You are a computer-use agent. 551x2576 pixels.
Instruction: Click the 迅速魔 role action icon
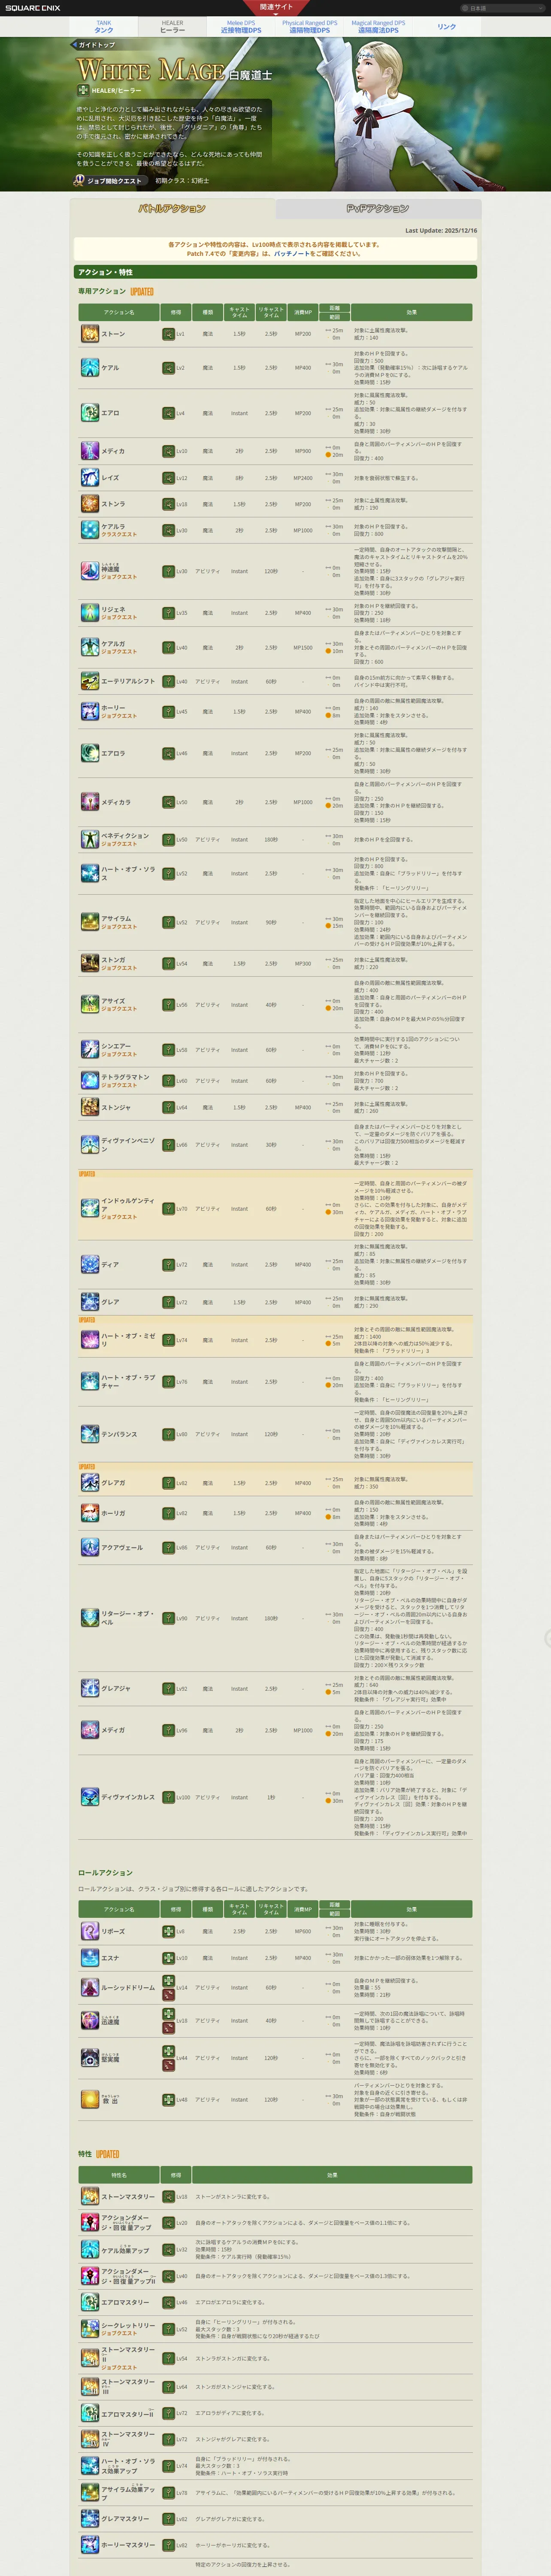(90, 2020)
